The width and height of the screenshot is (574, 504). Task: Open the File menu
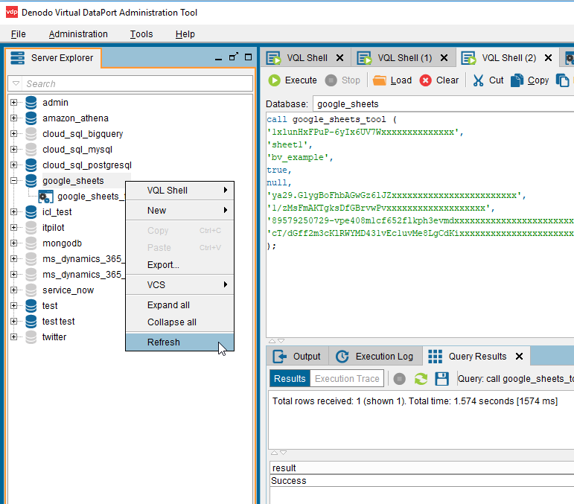(x=19, y=34)
